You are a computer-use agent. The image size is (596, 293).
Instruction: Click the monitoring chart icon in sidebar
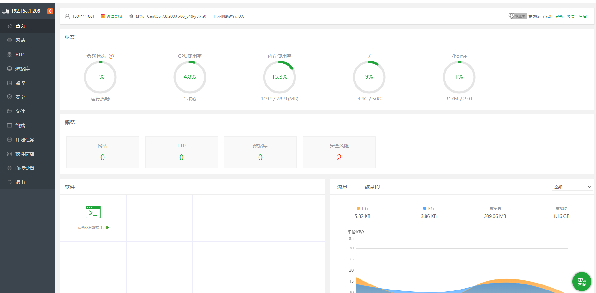pyautogui.click(x=9, y=83)
